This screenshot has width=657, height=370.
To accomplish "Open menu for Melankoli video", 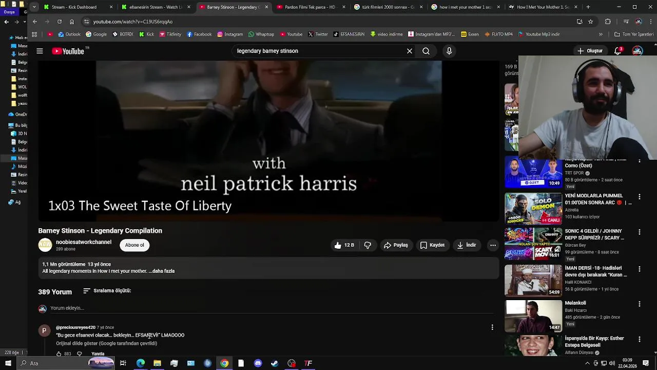I will [x=639, y=304].
